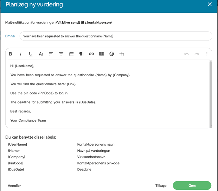Apply underline formatting to text

coord(31,54)
